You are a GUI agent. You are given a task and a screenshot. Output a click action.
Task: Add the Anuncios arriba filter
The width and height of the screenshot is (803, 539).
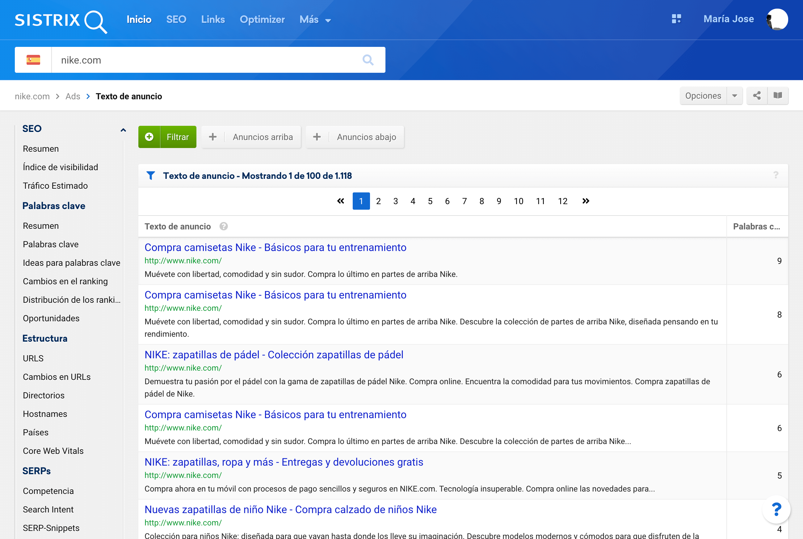coord(251,137)
